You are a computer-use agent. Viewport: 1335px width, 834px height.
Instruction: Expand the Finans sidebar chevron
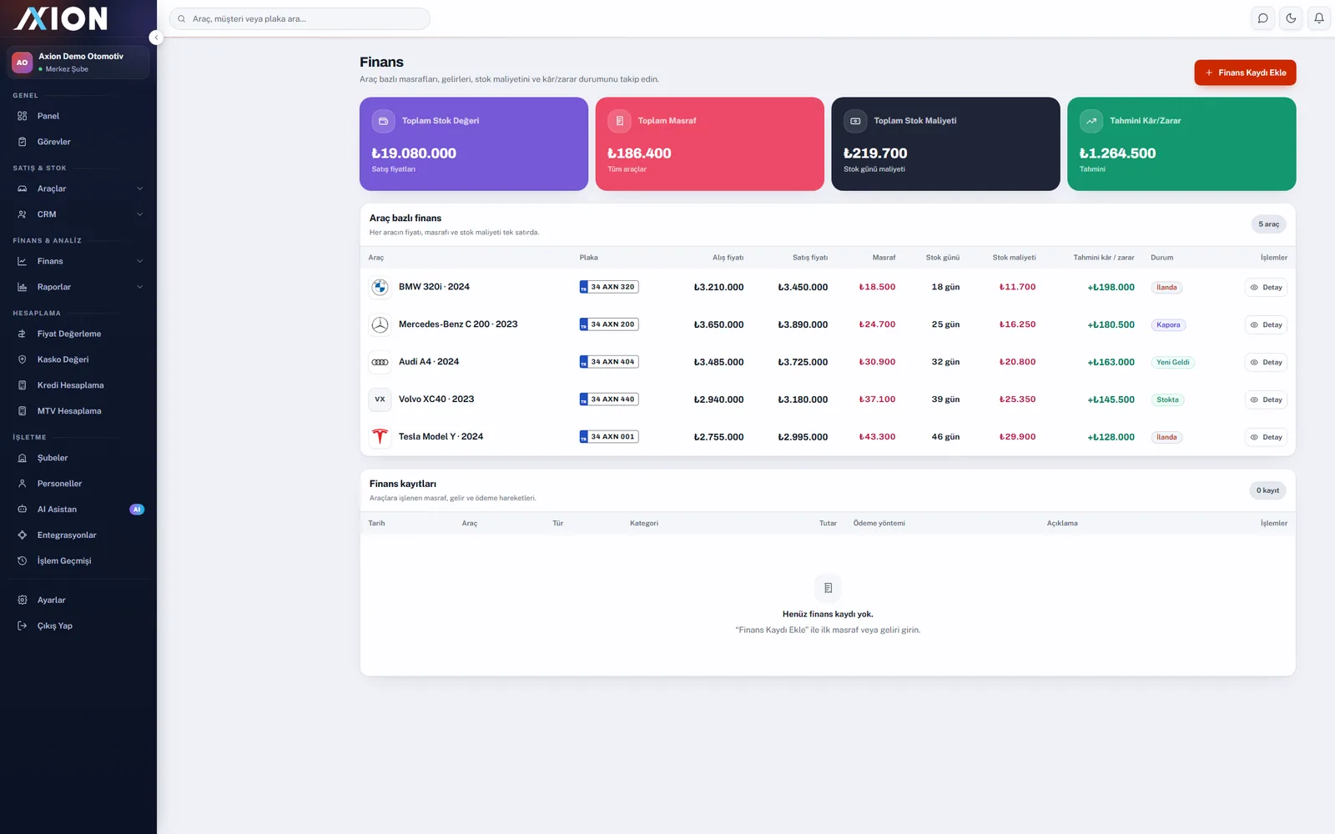point(139,261)
